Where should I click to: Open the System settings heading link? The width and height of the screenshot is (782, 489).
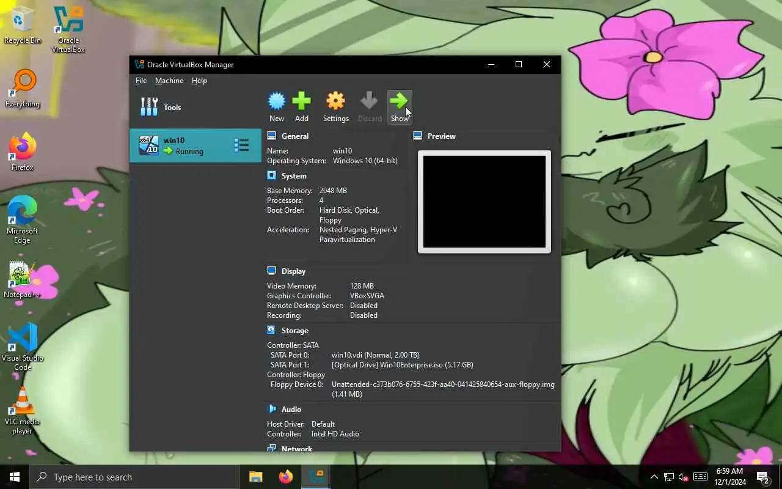(294, 176)
